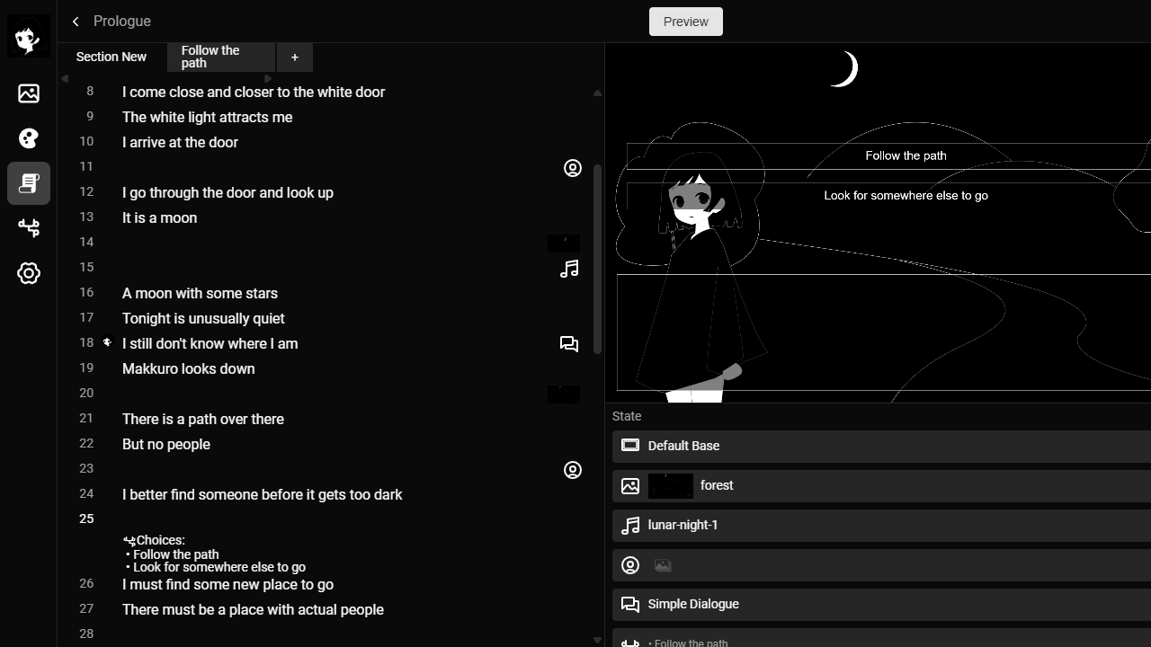Viewport: 1151px width, 647px height.
Task: Click the character icon on line 23
Action: click(573, 470)
